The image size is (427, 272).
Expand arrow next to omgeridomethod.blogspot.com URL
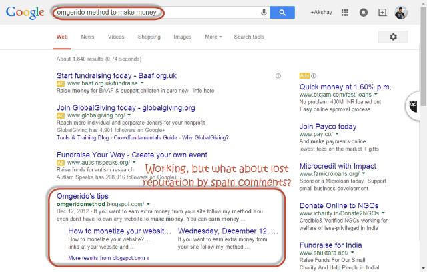[x=148, y=203]
